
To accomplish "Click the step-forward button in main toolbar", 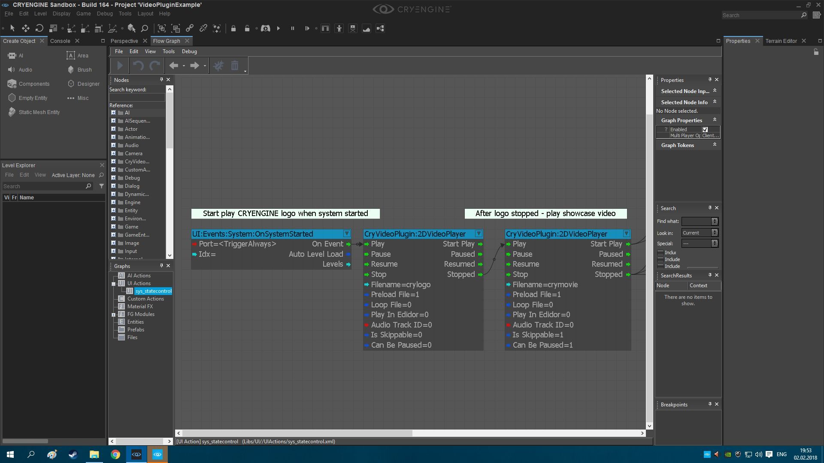I will tap(307, 28).
